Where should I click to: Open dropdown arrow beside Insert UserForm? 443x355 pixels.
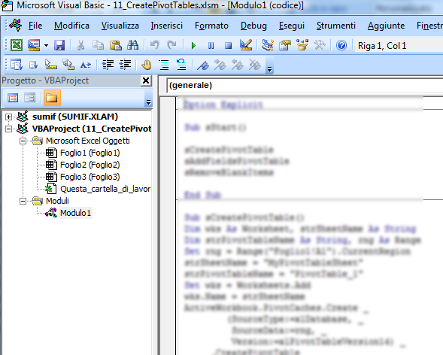pyautogui.click(x=46, y=45)
